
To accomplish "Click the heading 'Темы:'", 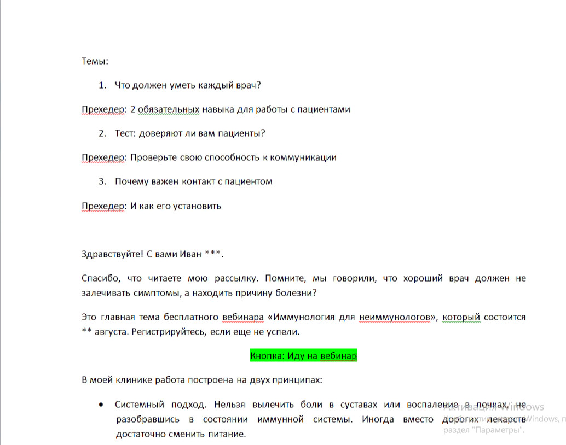I will tap(95, 61).
